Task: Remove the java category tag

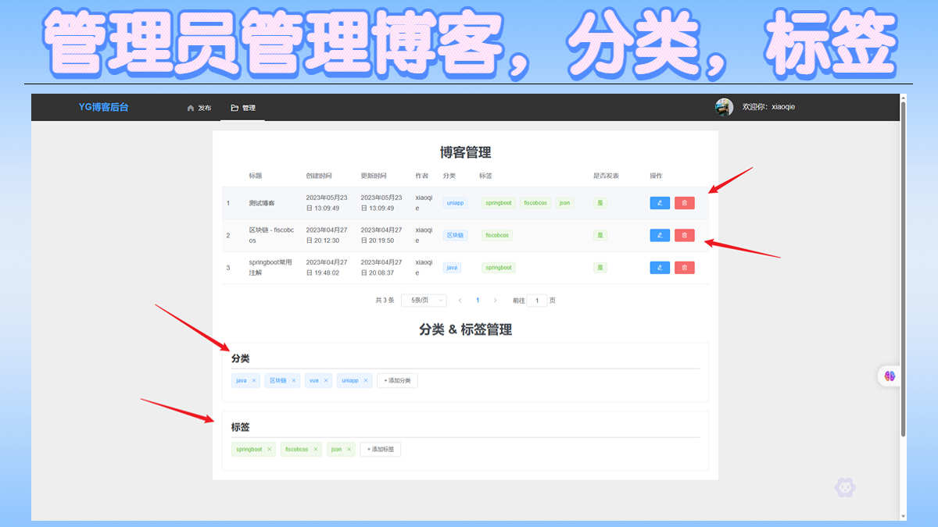Action: 254,381
